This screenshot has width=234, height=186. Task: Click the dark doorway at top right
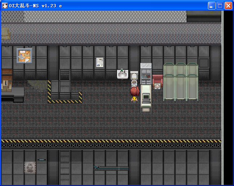pos(204,16)
